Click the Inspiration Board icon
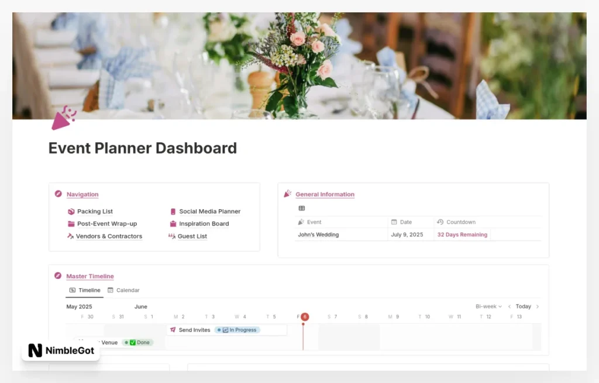 [173, 224]
